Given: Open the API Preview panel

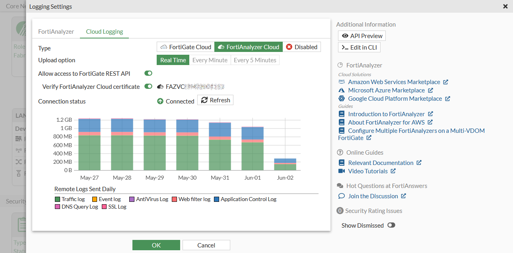Looking at the screenshot, I should click(x=361, y=36).
